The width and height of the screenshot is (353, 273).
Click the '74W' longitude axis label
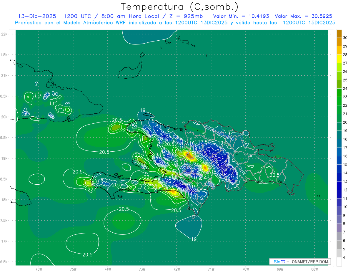[x=108, y=269]
